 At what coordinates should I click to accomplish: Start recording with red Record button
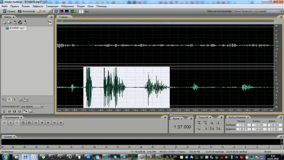(61, 123)
